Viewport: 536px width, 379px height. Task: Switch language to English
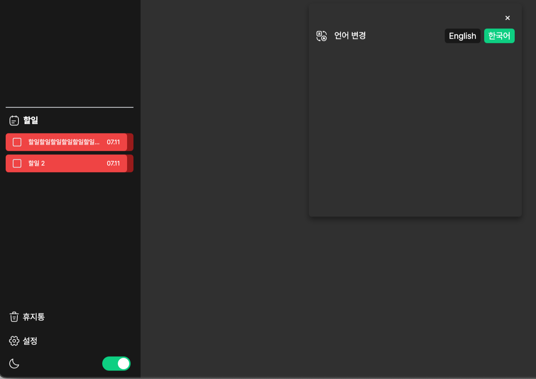[x=463, y=36]
